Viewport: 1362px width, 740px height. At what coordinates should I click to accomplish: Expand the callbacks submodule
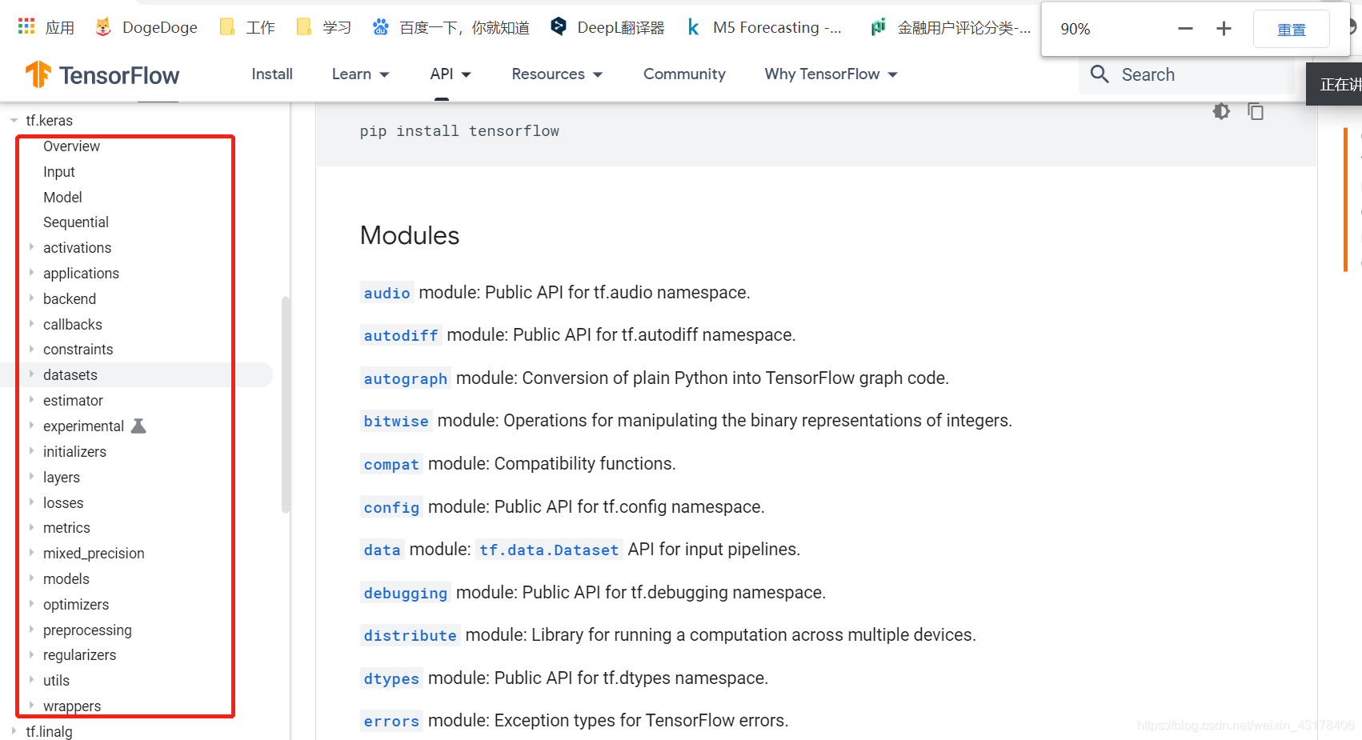[32, 324]
